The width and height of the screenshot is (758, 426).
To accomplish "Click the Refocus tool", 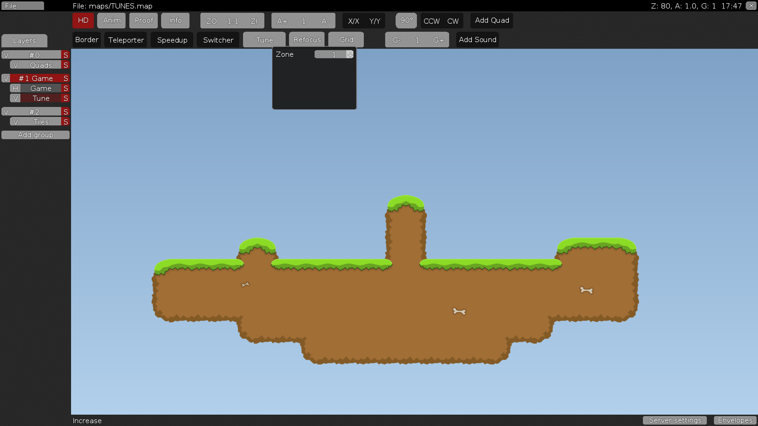I will pyautogui.click(x=307, y=39).
